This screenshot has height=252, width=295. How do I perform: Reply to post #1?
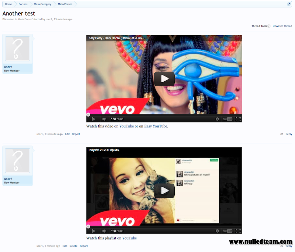tap(289, 134)
